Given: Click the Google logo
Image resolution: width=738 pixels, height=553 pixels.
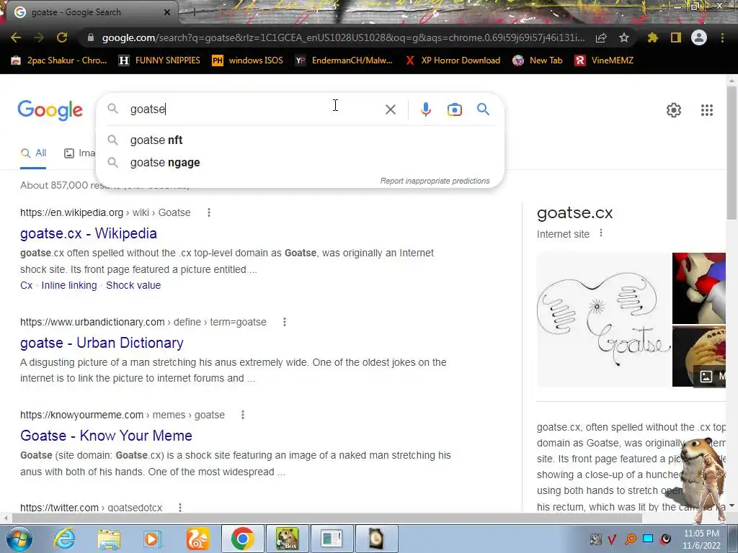Looking at the screenshot, I should tap(50, 110).
